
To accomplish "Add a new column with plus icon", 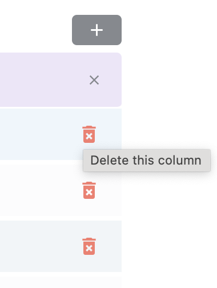I will (x=97, y=30).
